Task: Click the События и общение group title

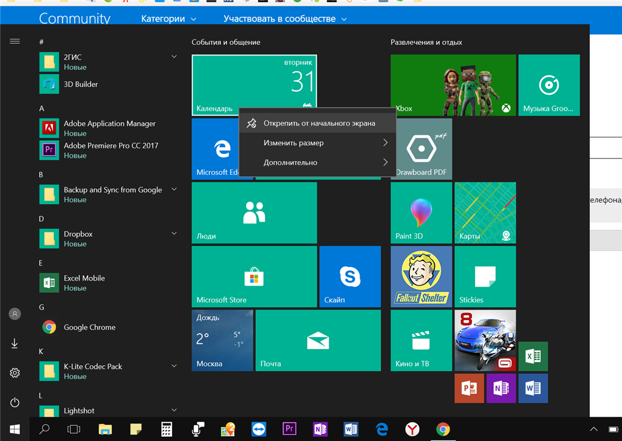Action: coord(226,42)
